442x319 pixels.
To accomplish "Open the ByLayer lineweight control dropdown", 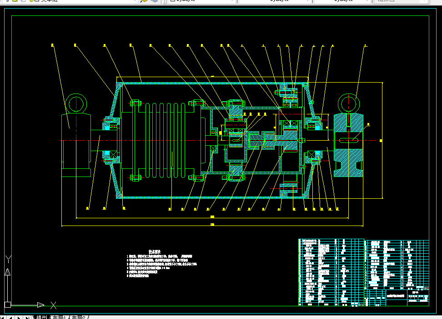I will point(342,1).
